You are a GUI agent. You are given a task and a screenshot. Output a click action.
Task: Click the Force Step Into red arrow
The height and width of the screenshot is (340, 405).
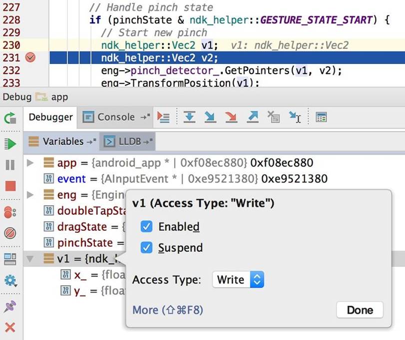tap(231, 117)
